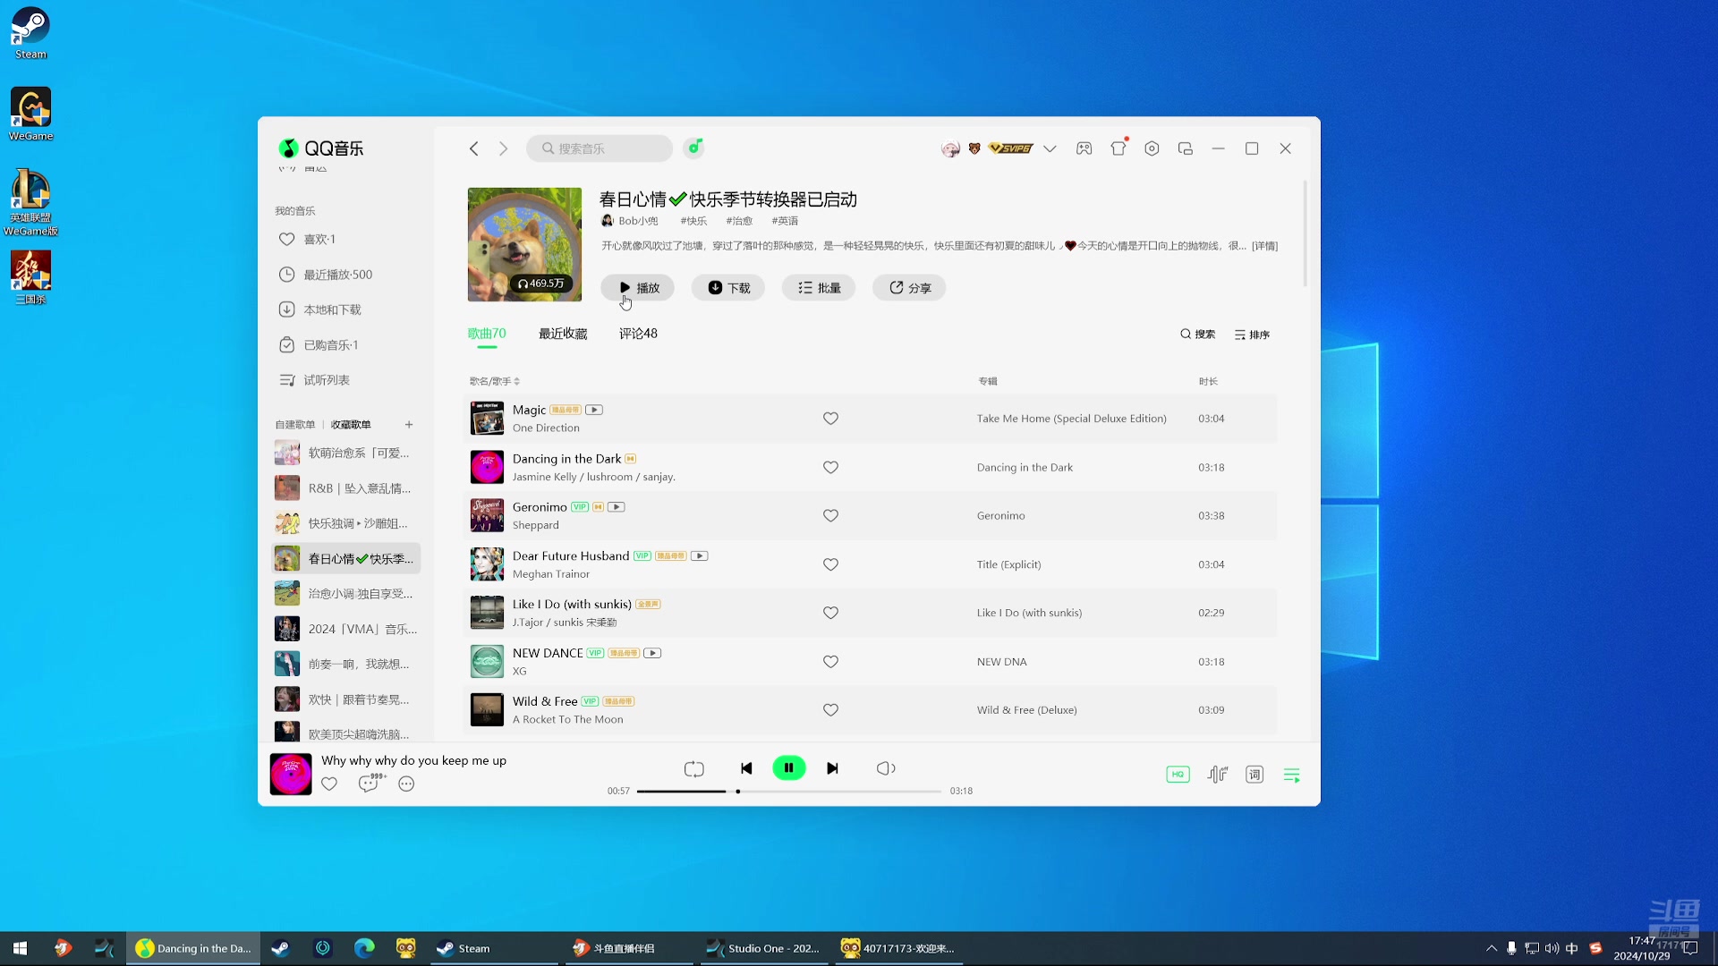Image resolution: width=1718 pixels, height=966 pixels.
Task: Seek on the song progress bar
Action: click(x=789, y=792)
